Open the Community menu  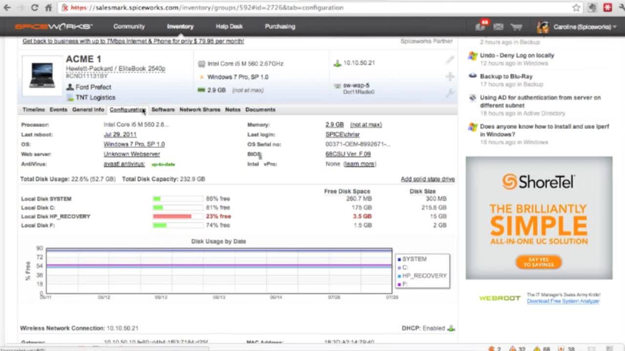(x=129, y=26)
